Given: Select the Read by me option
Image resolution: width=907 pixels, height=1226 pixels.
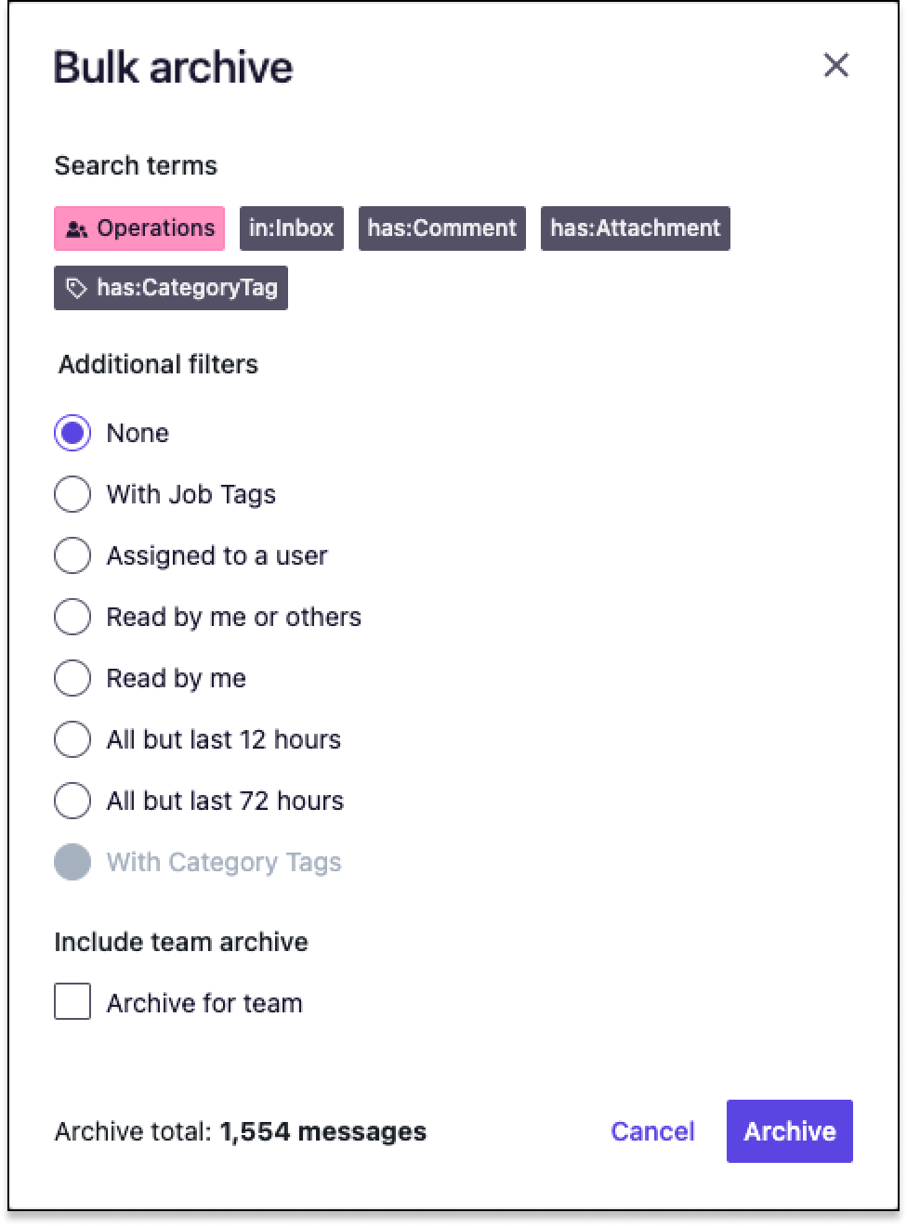Looking at the screenshot, I should tap(72, 678).
